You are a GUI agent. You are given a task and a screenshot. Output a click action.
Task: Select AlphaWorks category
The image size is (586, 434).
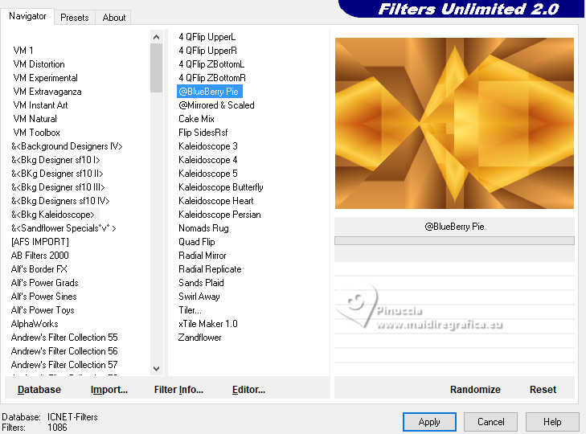pos(35,324)
